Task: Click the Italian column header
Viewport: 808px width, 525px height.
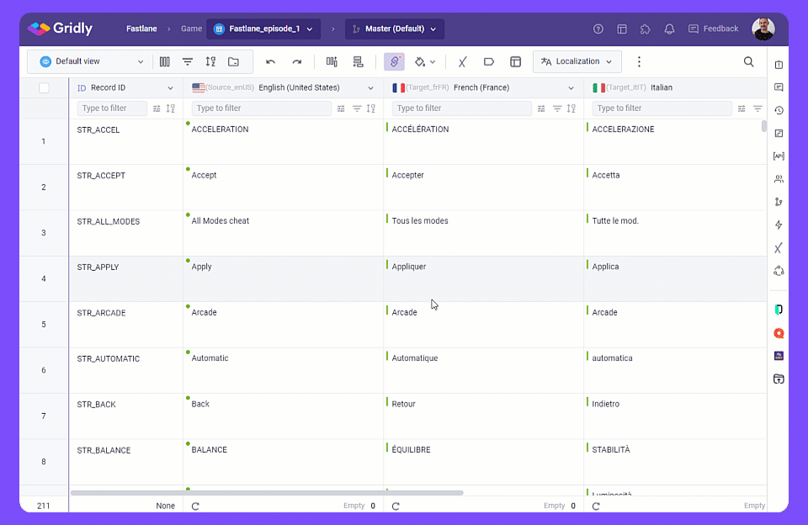Action: click(675, 88)
